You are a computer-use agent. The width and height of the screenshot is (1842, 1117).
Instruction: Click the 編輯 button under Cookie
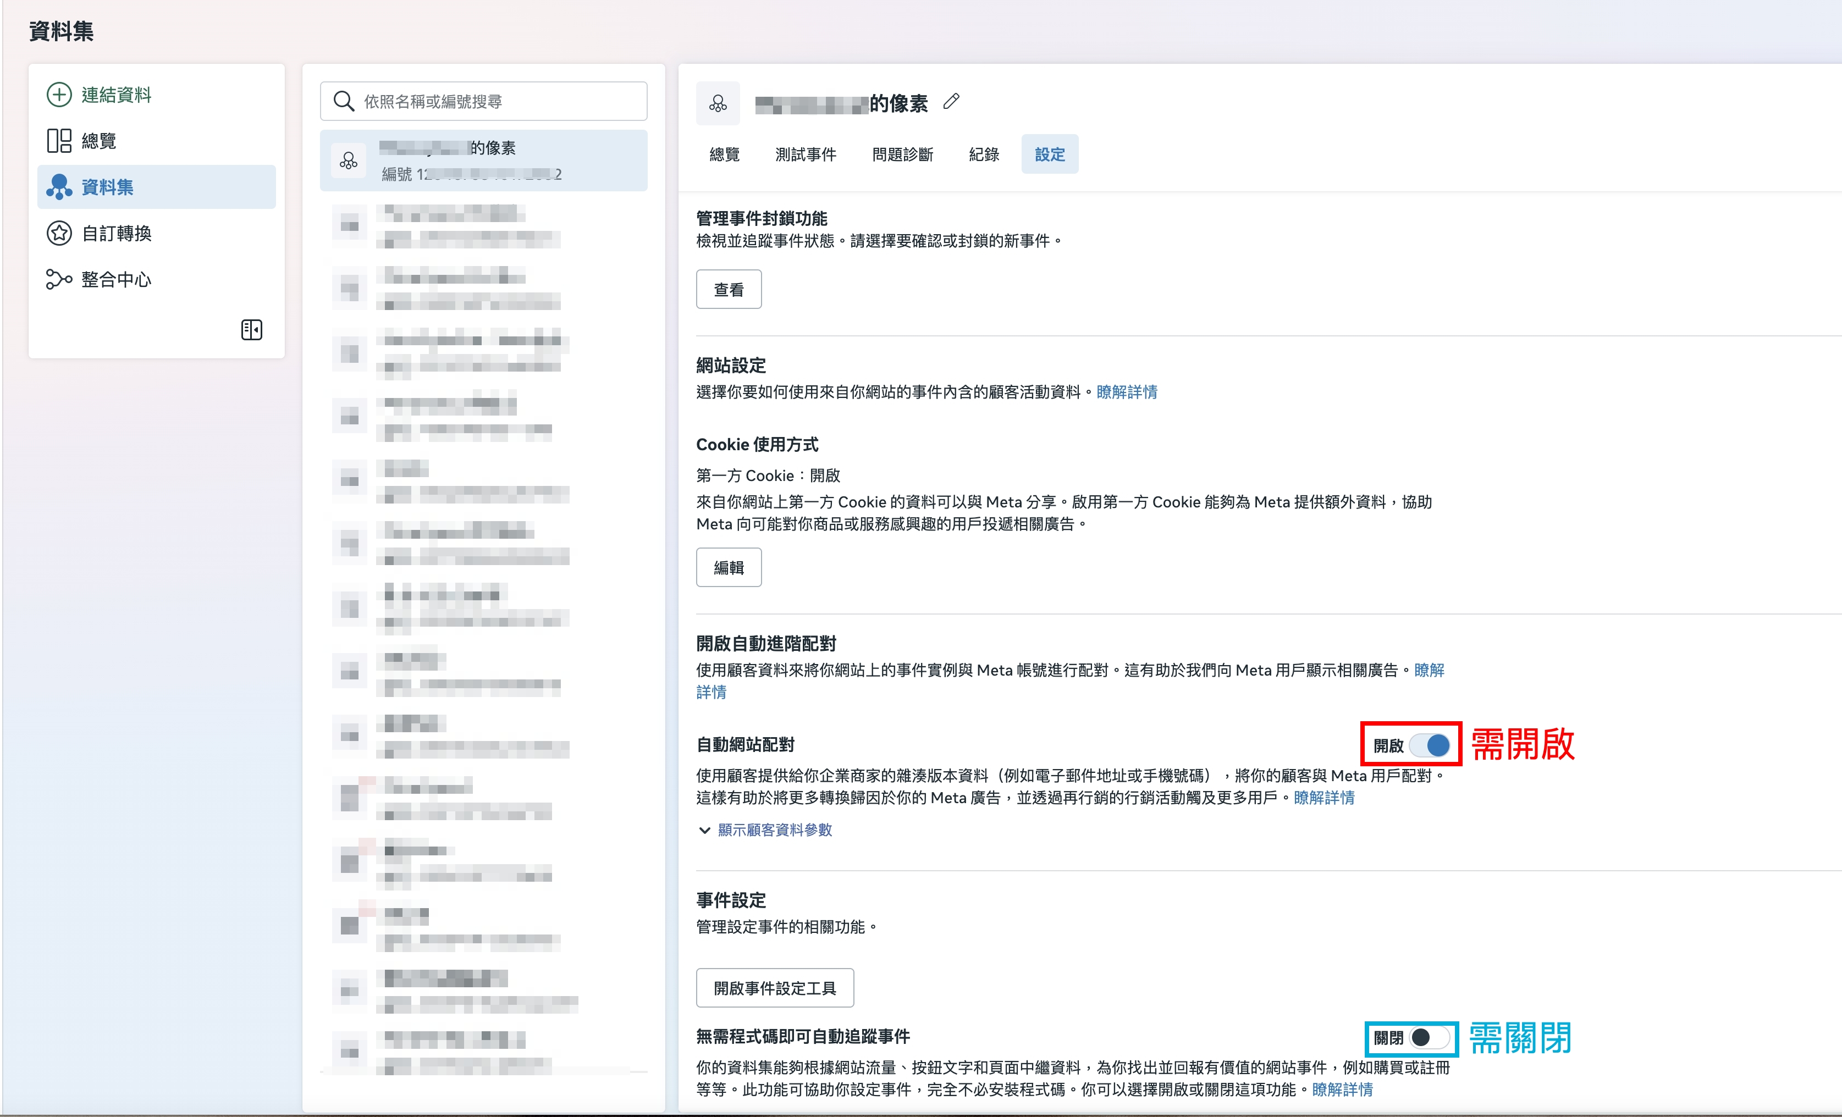point(729,567)
